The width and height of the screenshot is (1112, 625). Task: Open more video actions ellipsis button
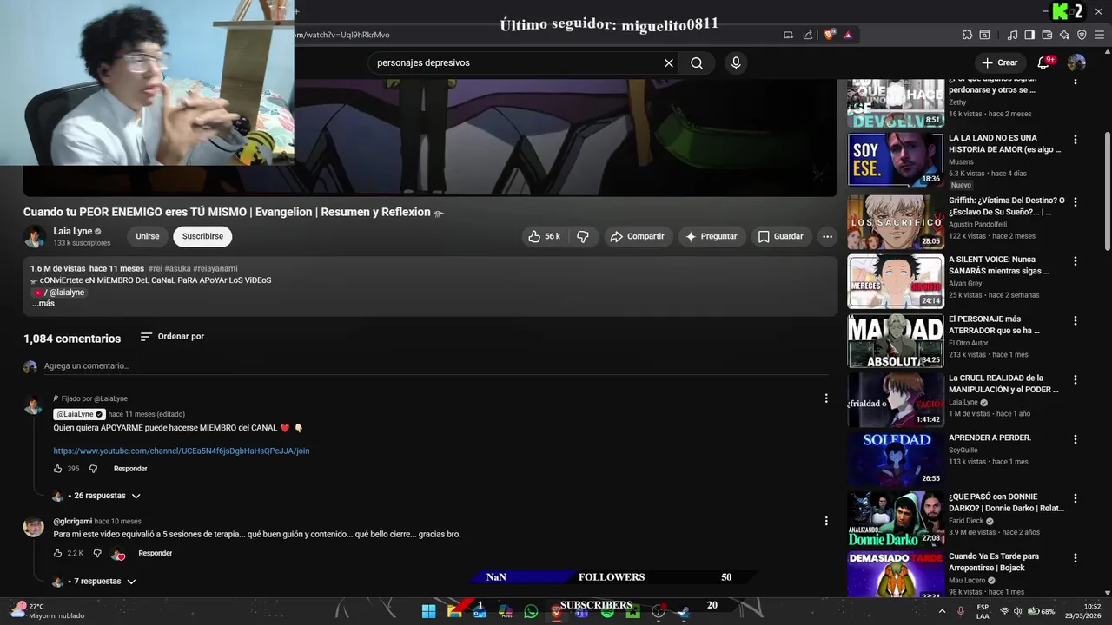[827, 236]
